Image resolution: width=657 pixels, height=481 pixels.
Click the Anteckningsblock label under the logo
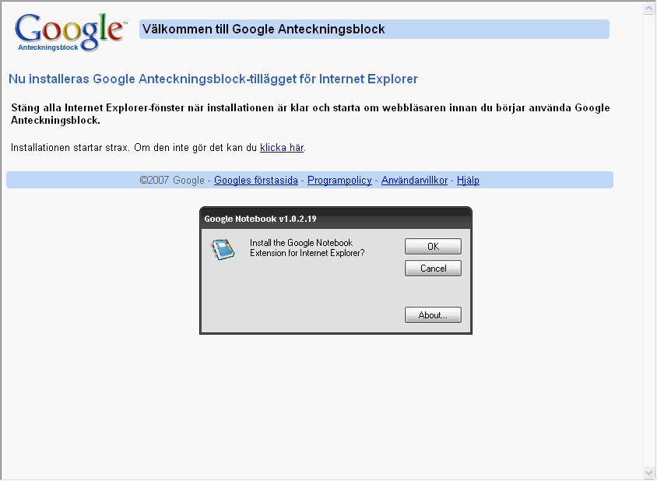pyautogui.click(x=47, y=47)
